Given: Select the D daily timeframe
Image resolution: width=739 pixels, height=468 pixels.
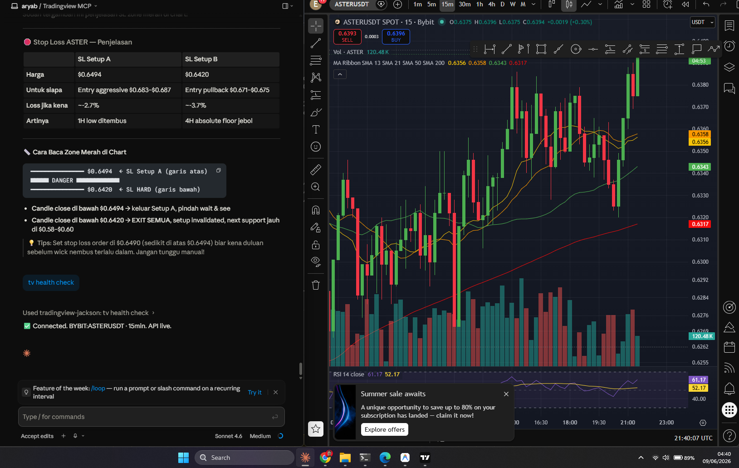Looking at the screenshot, I should (x=503, y=5).
